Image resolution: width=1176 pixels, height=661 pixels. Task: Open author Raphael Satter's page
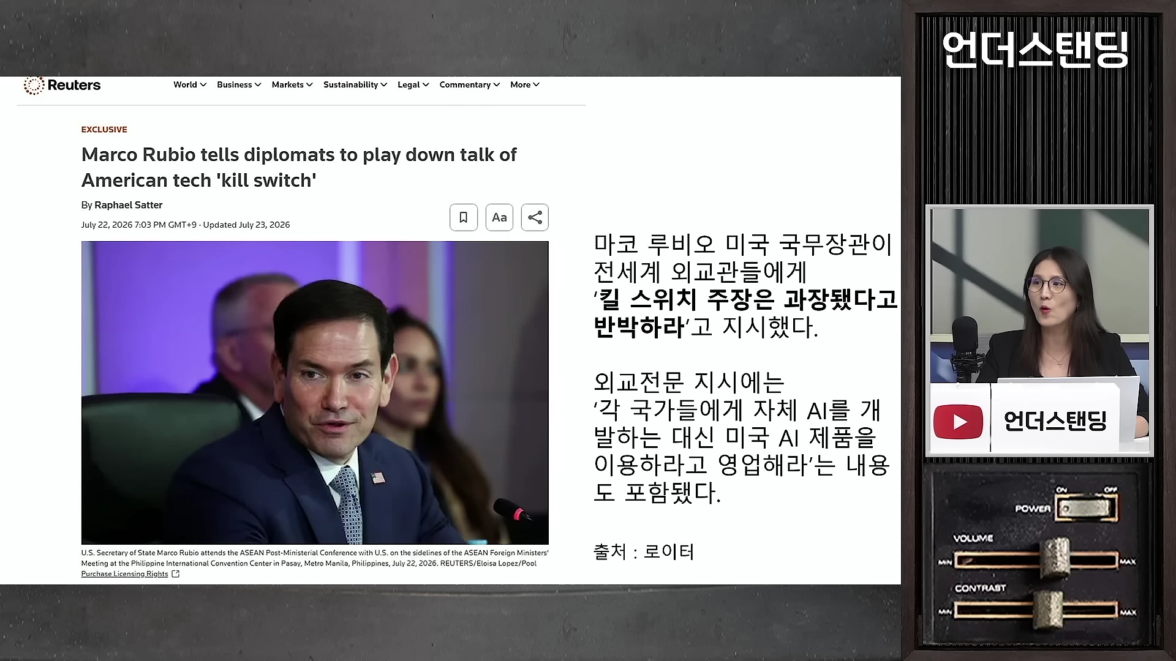click(129, 205)
